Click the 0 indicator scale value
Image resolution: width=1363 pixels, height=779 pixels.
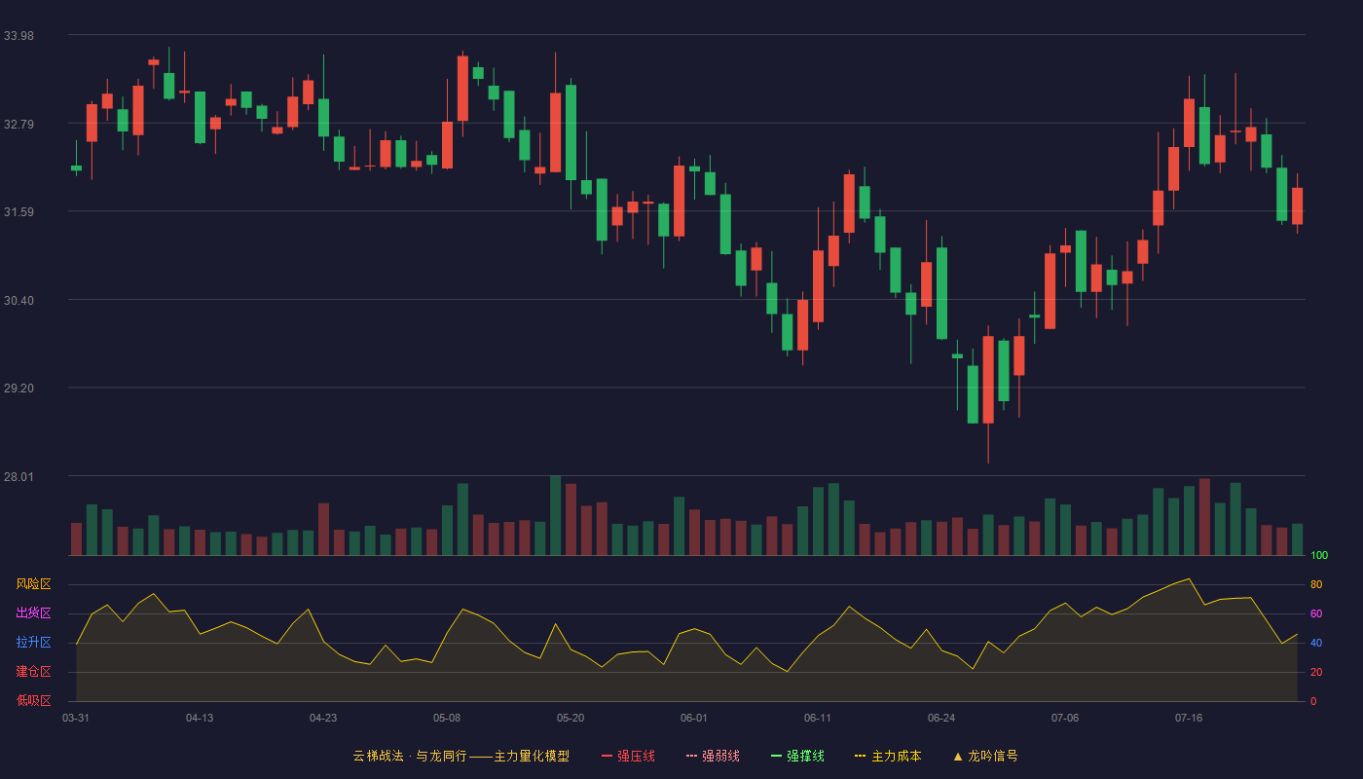[1313, 701]
